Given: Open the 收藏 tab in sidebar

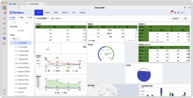Looking at the screenshot, I should (x=21, y=17).
